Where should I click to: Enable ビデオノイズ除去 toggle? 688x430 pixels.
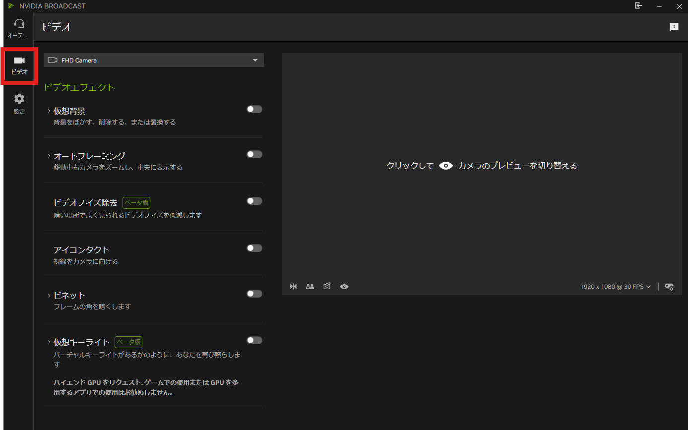(254, 201)
